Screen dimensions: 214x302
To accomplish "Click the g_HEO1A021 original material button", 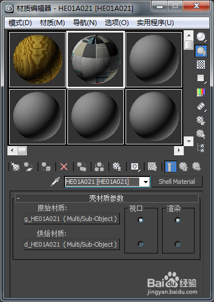I will coord(72,219).
